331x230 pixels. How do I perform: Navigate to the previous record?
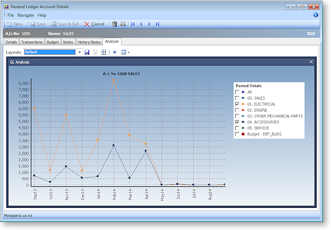(141, 24)
